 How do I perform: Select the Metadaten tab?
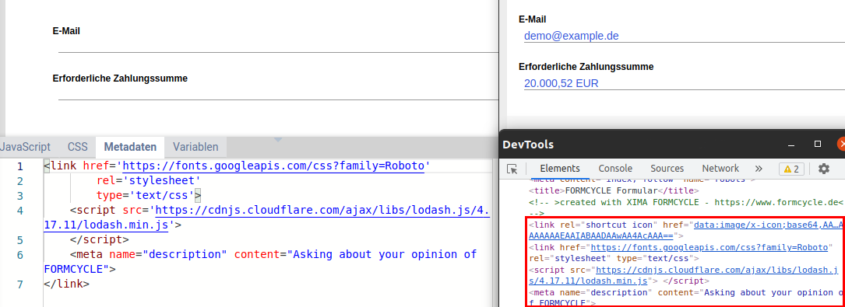(130, 147)
